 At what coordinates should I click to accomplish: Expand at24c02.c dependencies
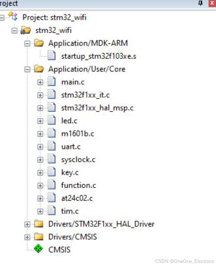pyautogui.click(x=40, y=198)
